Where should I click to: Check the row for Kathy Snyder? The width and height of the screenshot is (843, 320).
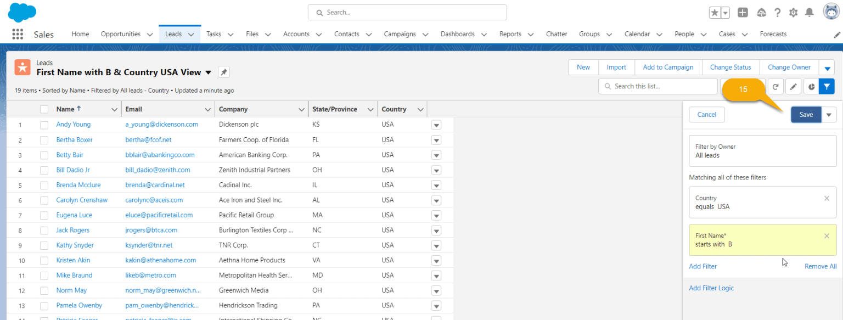click(x=44, y=245)
